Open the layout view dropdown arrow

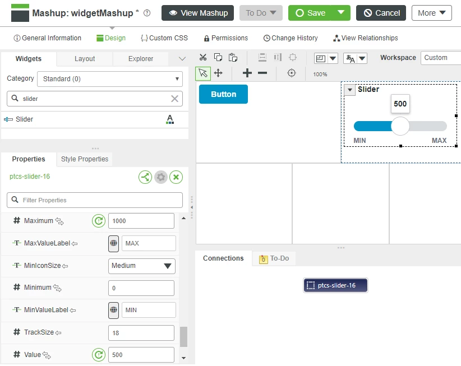point(333,58)
